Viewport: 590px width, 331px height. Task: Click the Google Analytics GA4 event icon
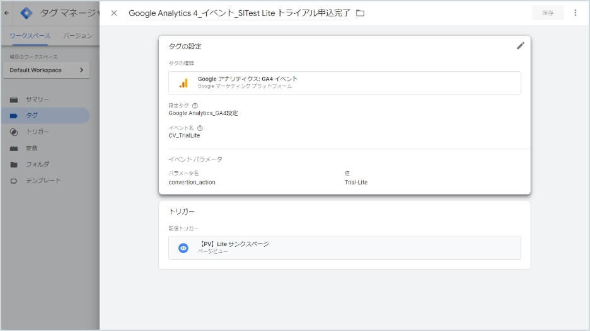click(x=183, y=83)
